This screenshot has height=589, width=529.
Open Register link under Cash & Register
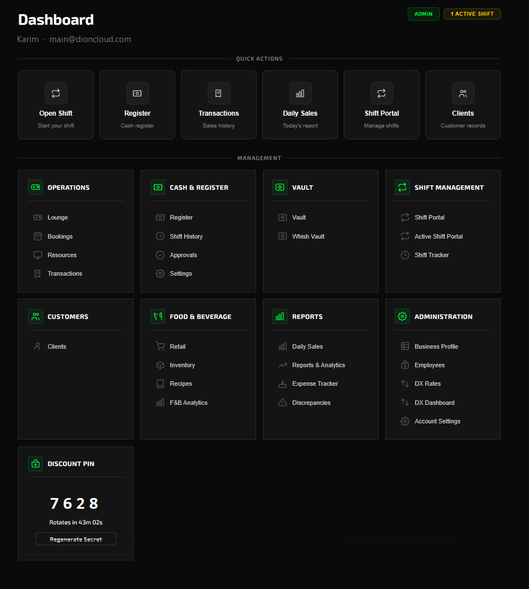click(181, 217)
